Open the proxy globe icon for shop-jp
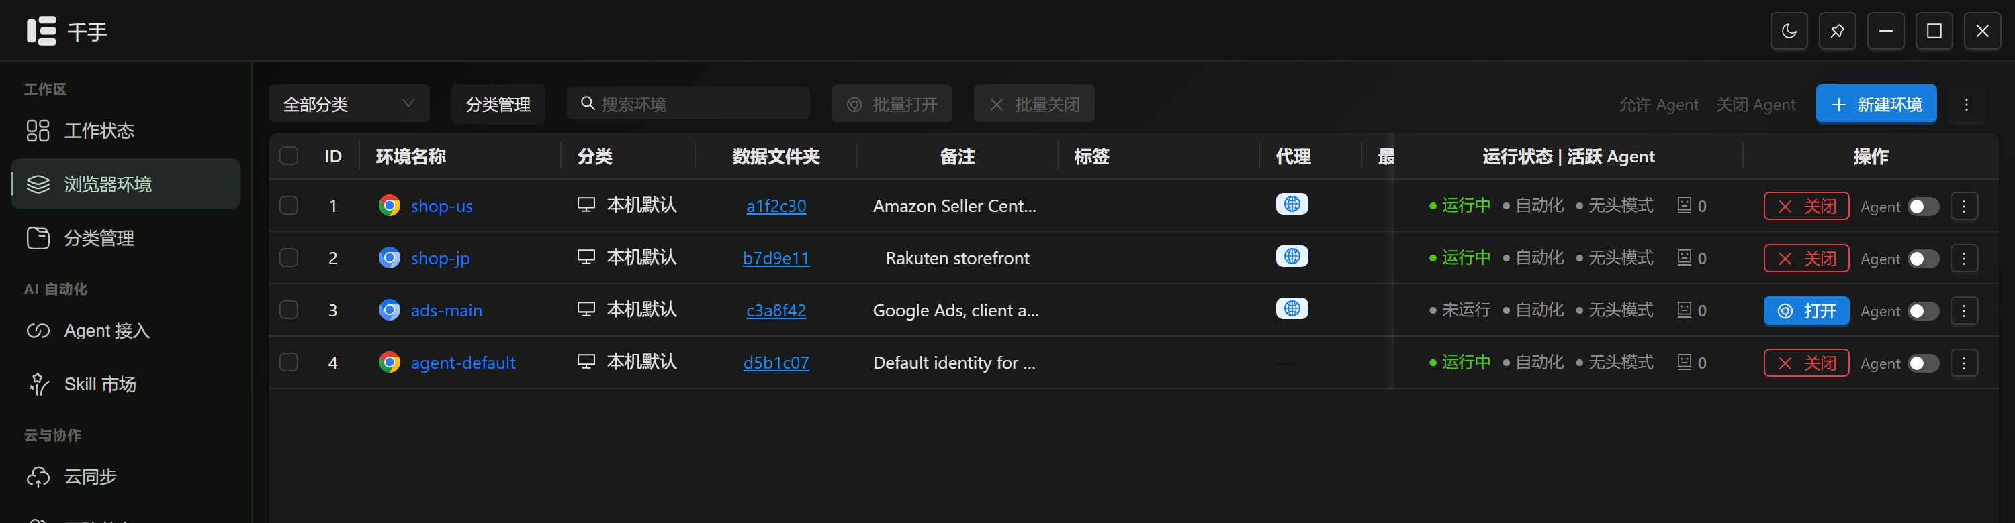 pyautogui.click(x=1292, y=257)
